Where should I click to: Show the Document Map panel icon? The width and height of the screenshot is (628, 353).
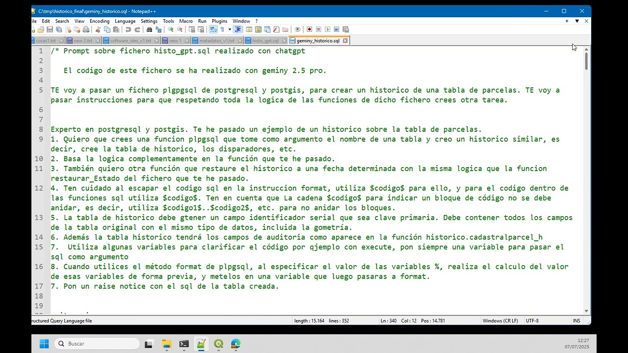(x=258, y=29)
